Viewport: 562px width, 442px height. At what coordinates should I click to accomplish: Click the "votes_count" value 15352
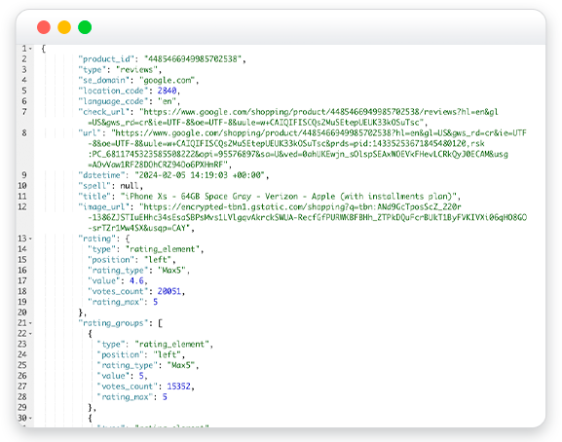coord(178,387)
